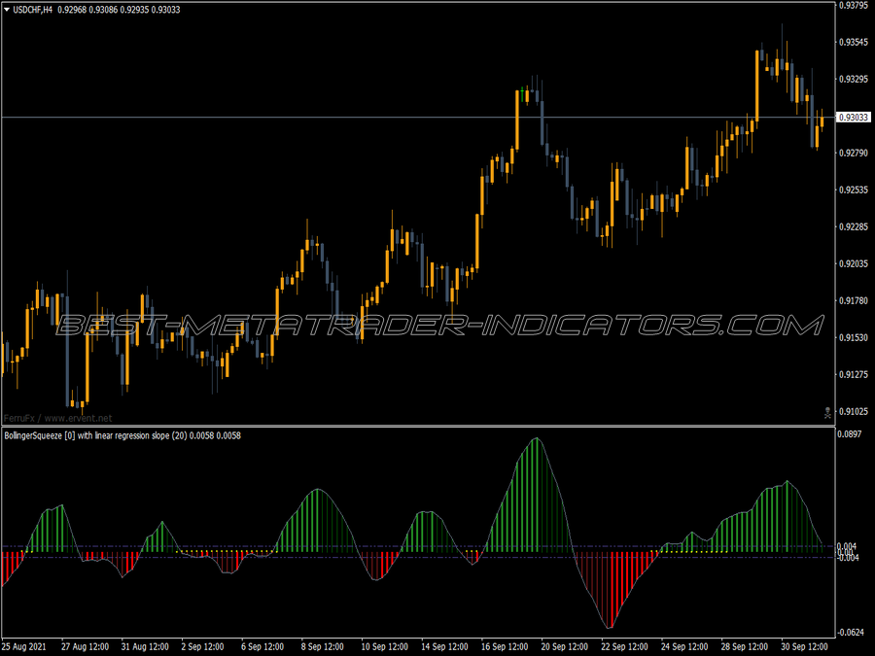Click the BollingerSqueeze indicator title label

(x=122, y=435)
